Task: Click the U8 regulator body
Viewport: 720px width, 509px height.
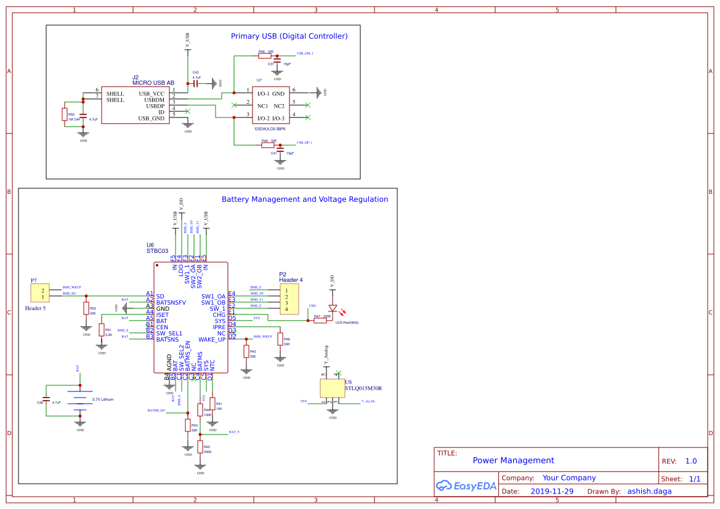Action: [333, 388]
